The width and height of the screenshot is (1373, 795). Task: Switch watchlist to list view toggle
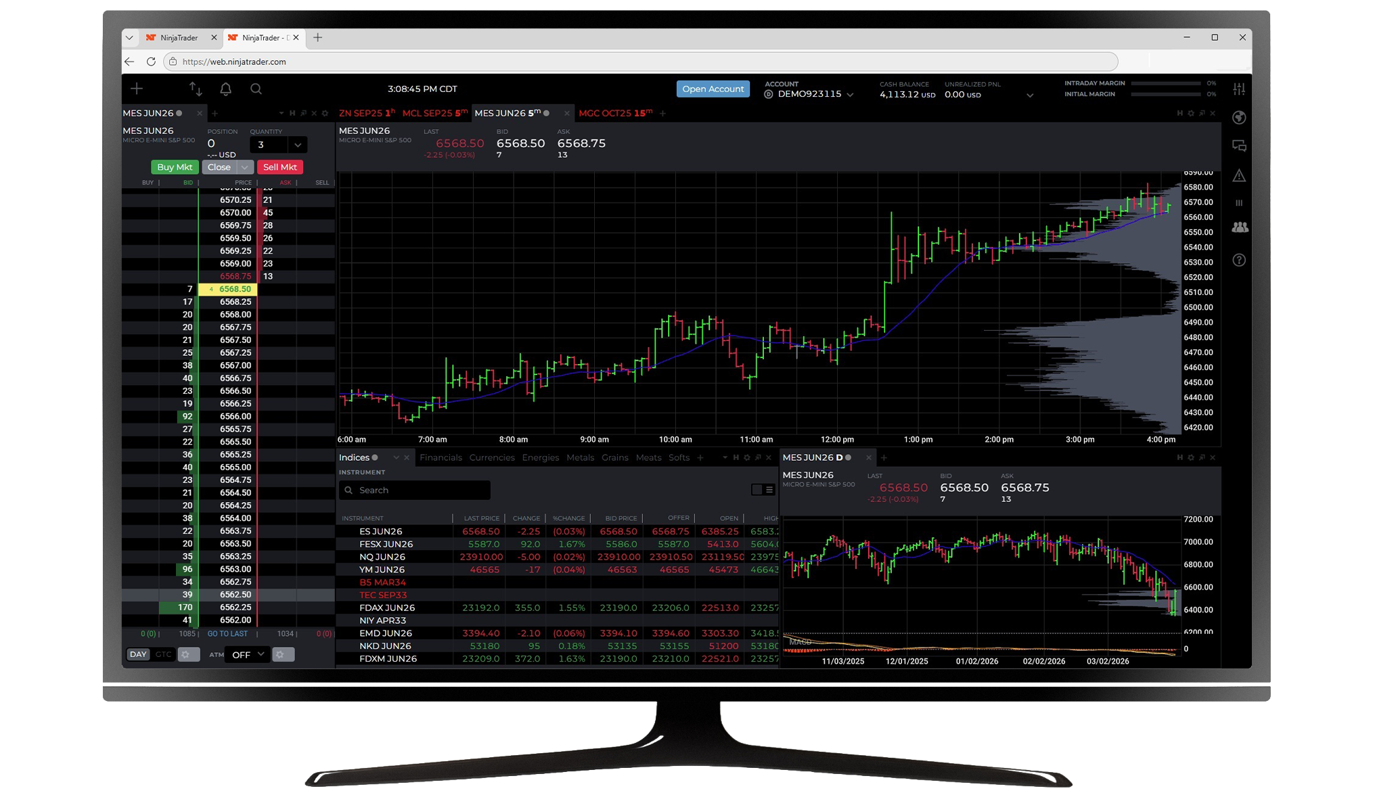(x=769, y=490)
